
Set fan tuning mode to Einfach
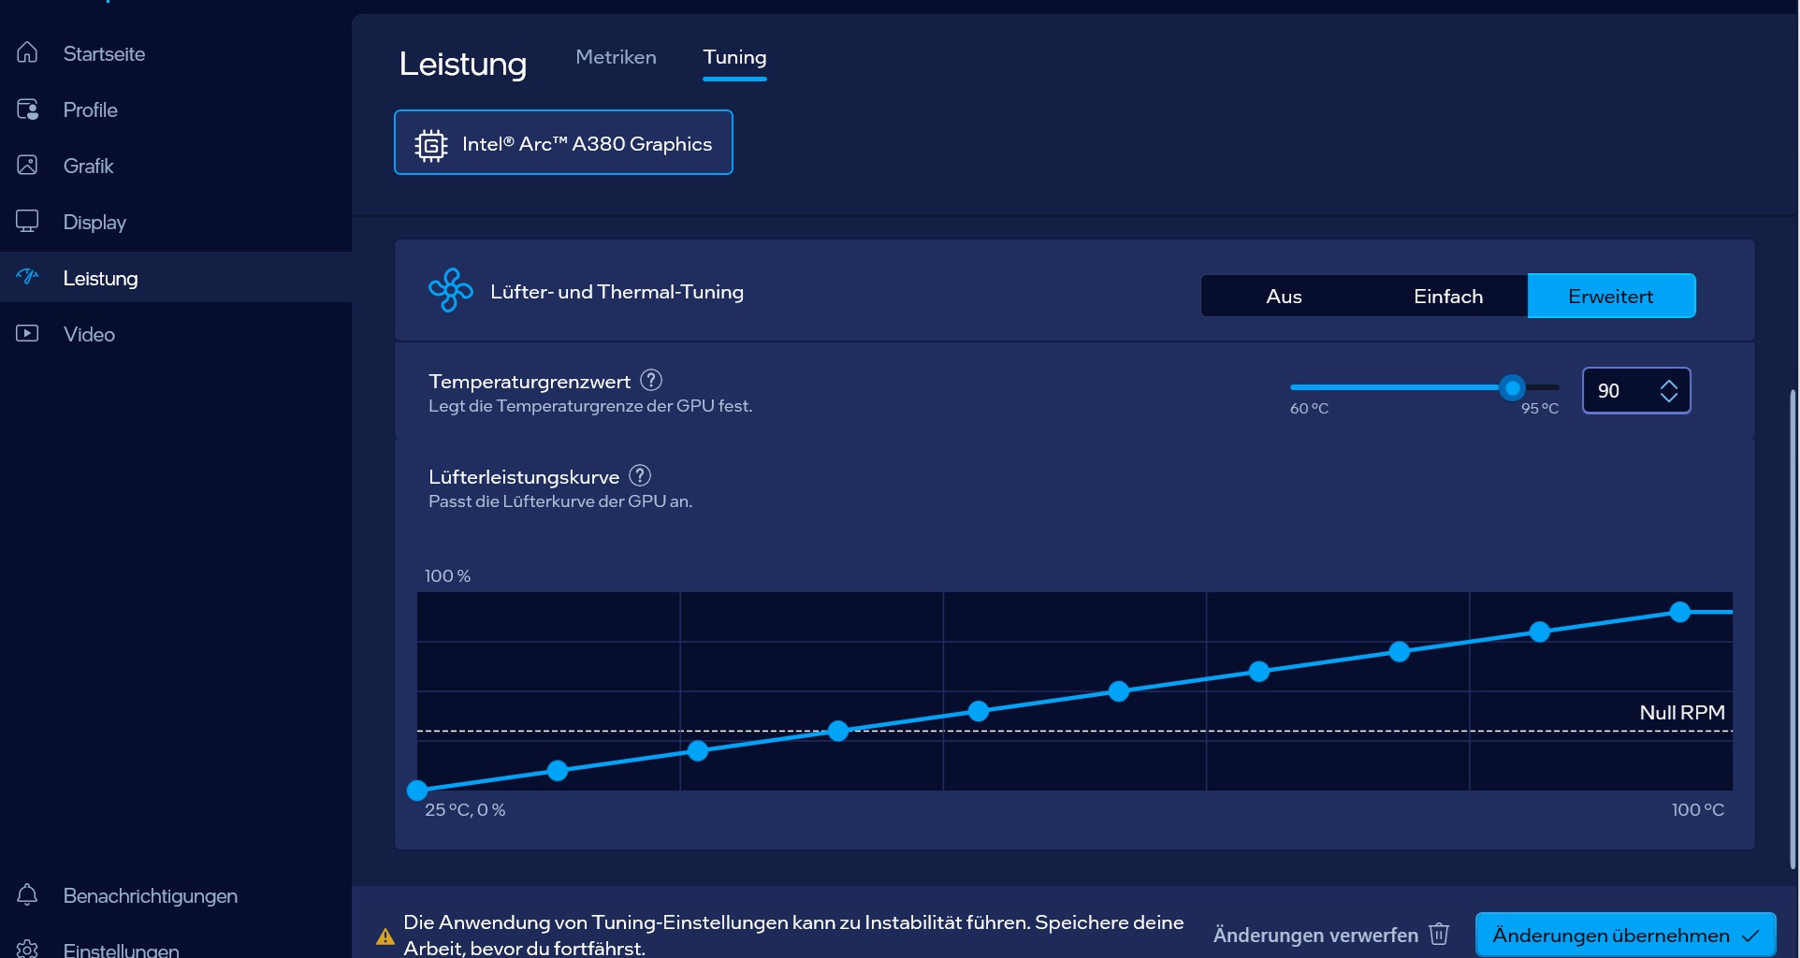(1447, 296)
